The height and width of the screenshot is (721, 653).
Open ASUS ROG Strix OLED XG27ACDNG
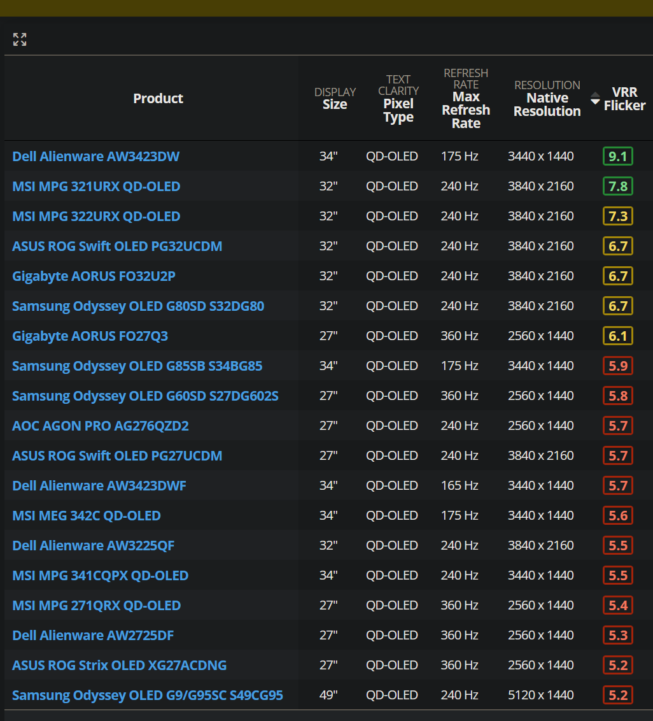(120, 666)
